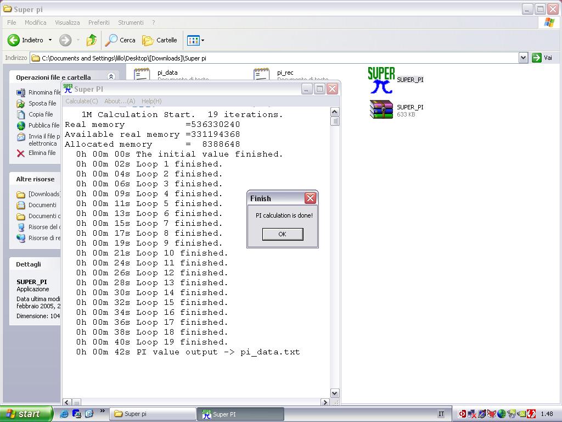
Task: Select the SUPER_PI application icon
Action: tap(381, 80)
